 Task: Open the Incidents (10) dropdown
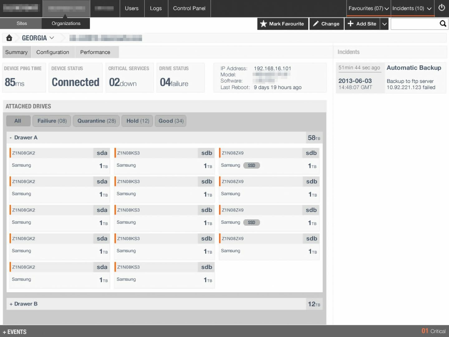(412, 8)
